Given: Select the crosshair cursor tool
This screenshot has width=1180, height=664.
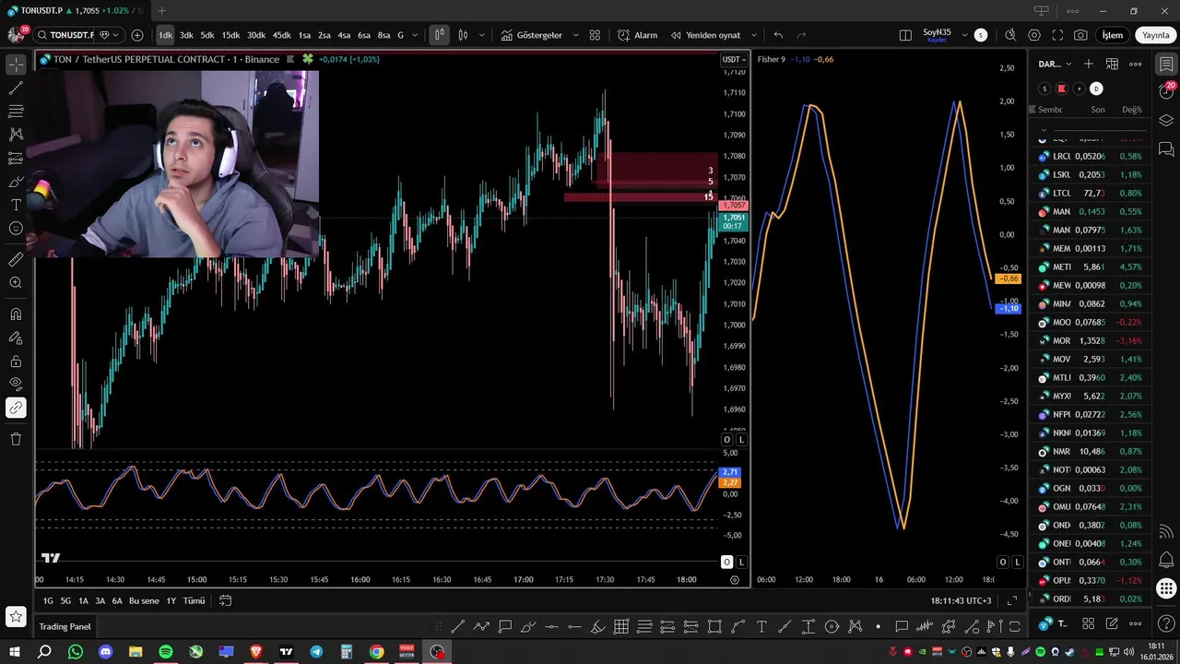Looking at the screenshot, I should pos(16,65).
